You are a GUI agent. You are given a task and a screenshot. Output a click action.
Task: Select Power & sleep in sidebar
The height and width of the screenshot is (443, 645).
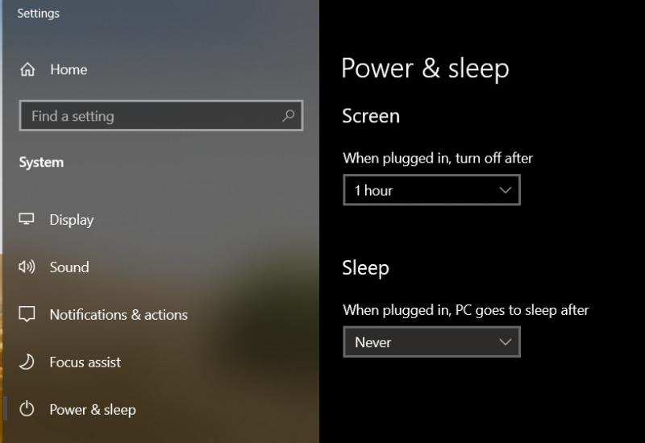[x=93, y=409]
